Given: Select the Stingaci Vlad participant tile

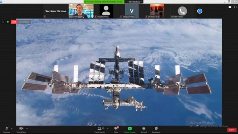Looking at the screenshot, I should coord(132,11).
